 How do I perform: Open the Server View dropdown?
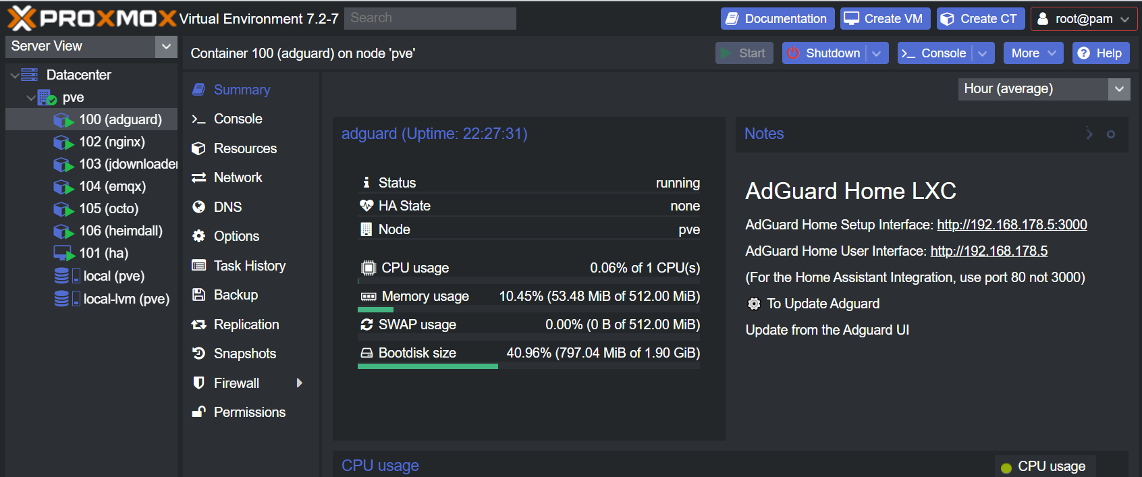(x=165, y=47)
